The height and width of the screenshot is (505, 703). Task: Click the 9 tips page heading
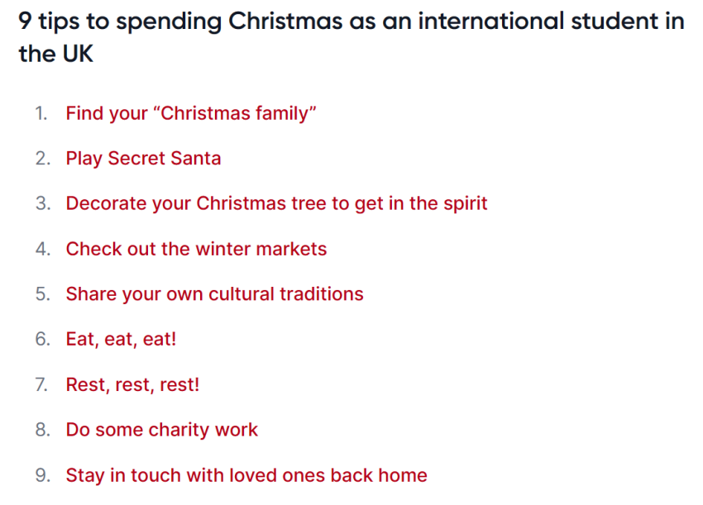tap(351, 38)
